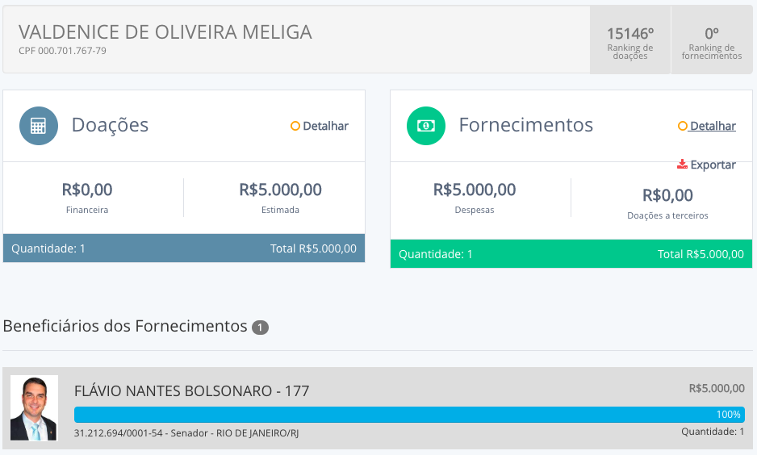Click the green Fornecimentos money icon
This screenshot has width=757, height=455.
point(426,126)
